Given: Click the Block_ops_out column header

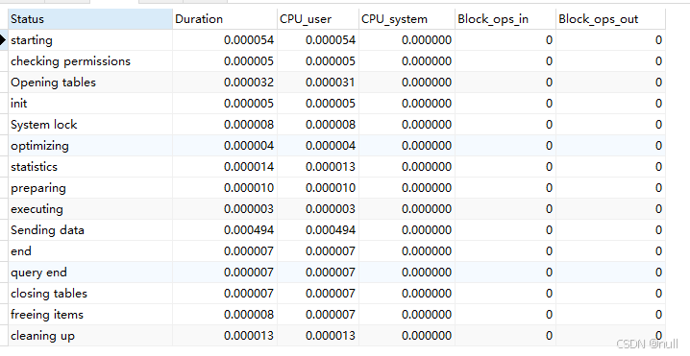Looking at the screenshot, I should click(x=611, y=19).
